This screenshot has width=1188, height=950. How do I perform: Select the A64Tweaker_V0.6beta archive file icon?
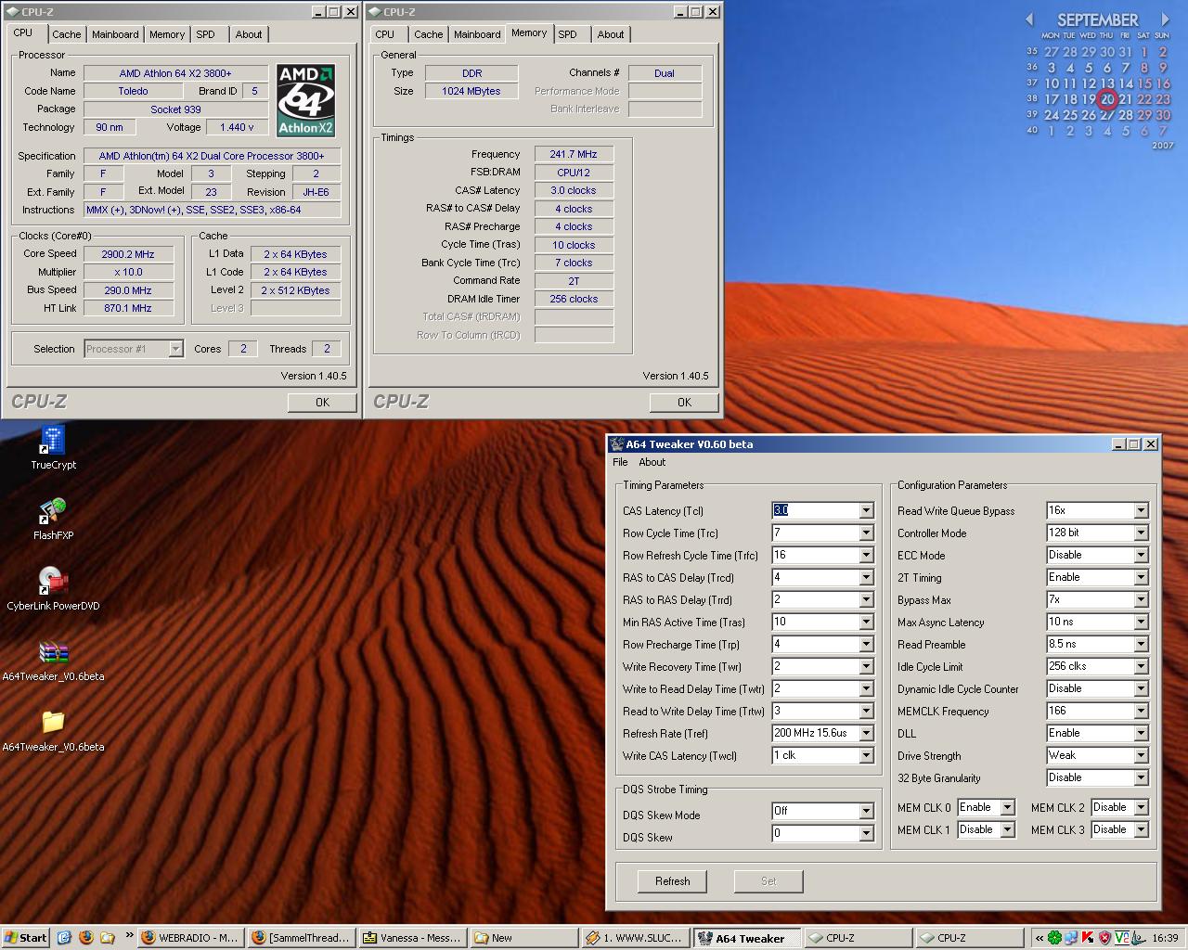[x=53, y=652]
